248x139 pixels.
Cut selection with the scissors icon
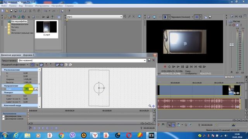tap(30, 11)
